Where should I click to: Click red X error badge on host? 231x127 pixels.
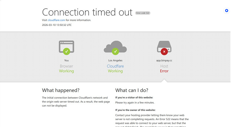(164, 52)
